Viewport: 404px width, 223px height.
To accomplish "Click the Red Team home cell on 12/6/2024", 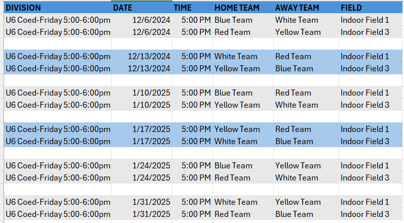I will 243,32.
